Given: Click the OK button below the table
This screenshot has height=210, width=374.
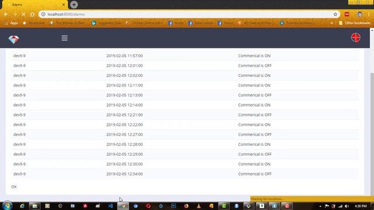Looking at the screenshot, I should point(14,187).
